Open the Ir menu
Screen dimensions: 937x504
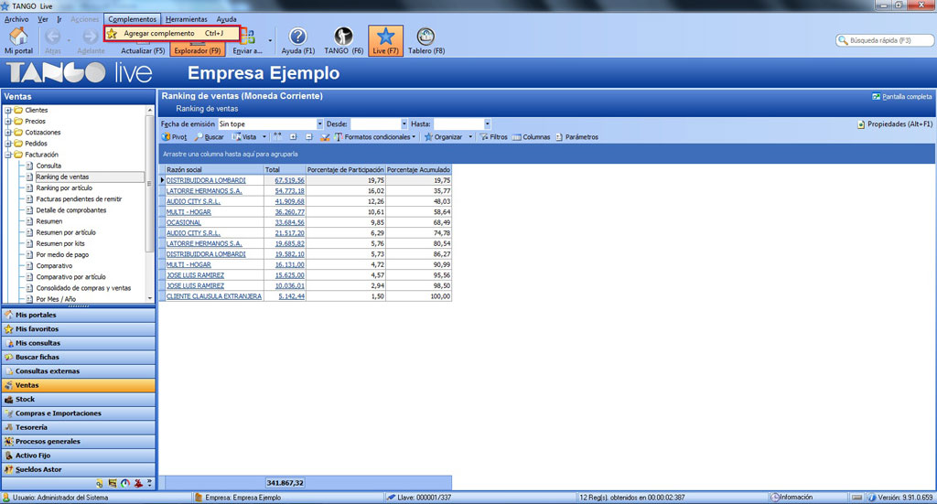point(59,19)
